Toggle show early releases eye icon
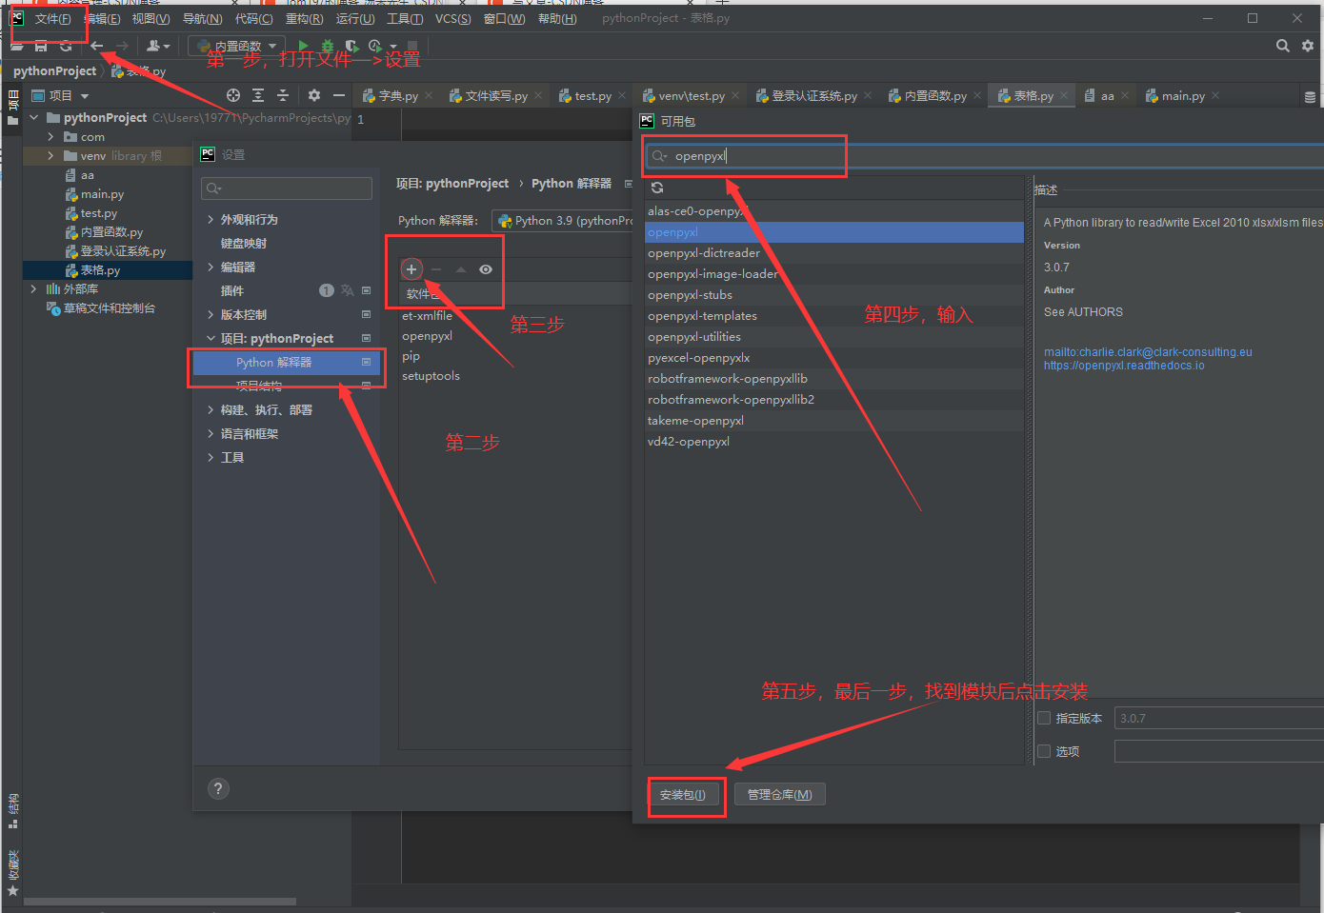This screenshot has width=1324, height=913. pos(486,269)
